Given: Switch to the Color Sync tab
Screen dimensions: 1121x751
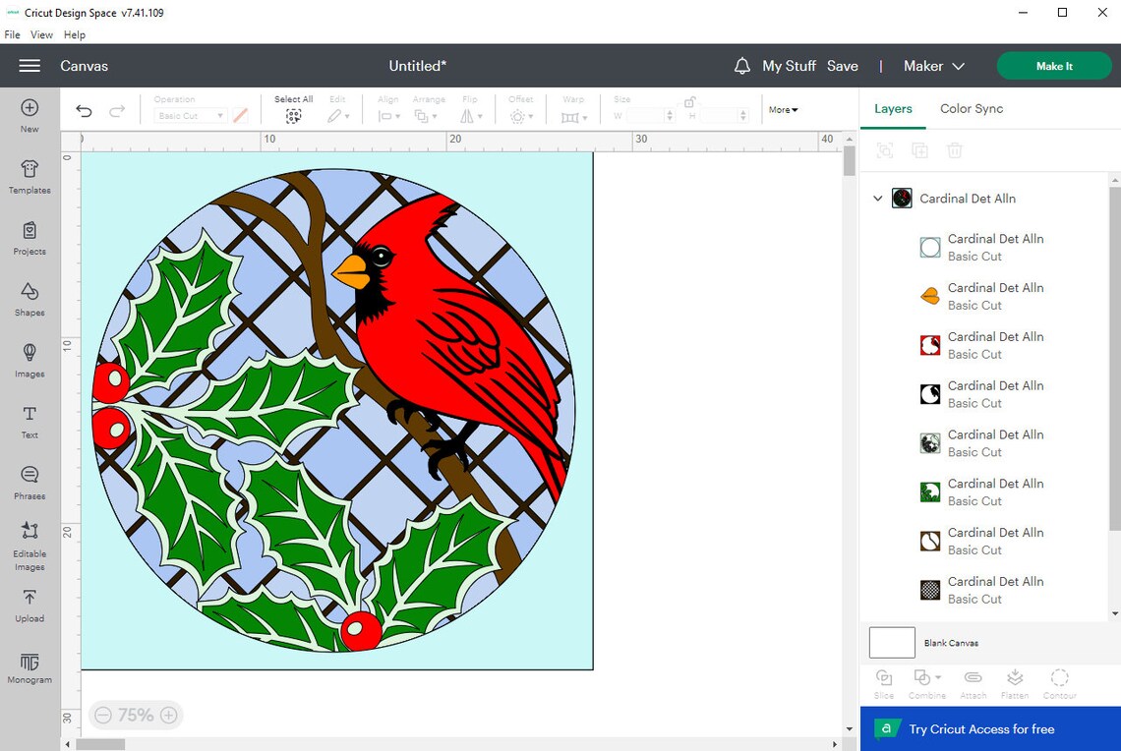Looking at the screenshot, I should (x=972, y=108).
